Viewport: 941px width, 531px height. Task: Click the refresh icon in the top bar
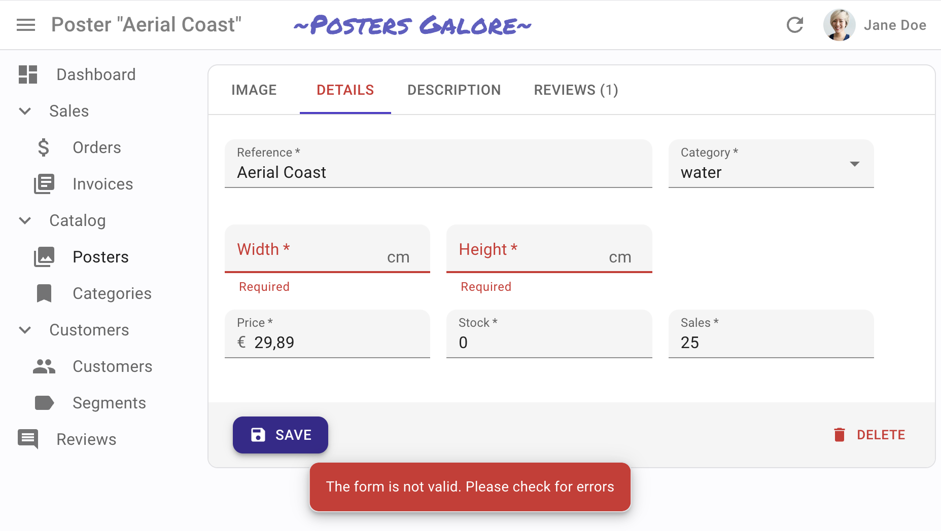tap(795, 24)
